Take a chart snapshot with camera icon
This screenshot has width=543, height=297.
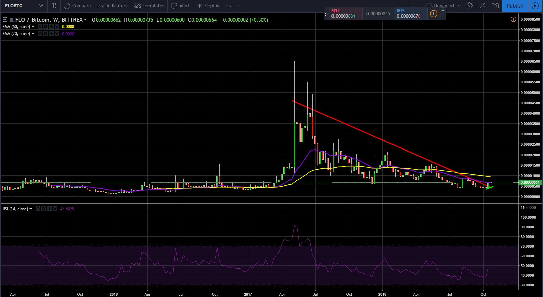(495, 6)
